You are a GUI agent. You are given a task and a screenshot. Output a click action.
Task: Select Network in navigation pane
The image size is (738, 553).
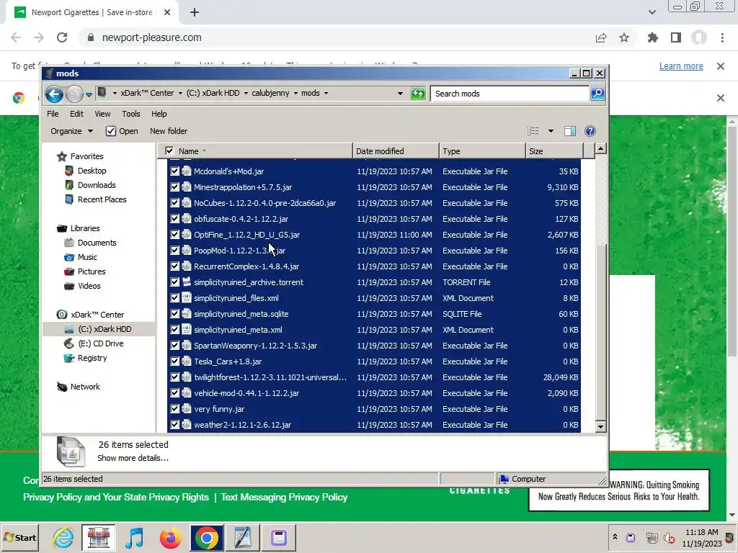pyautogui.click(x=85, y=387)
